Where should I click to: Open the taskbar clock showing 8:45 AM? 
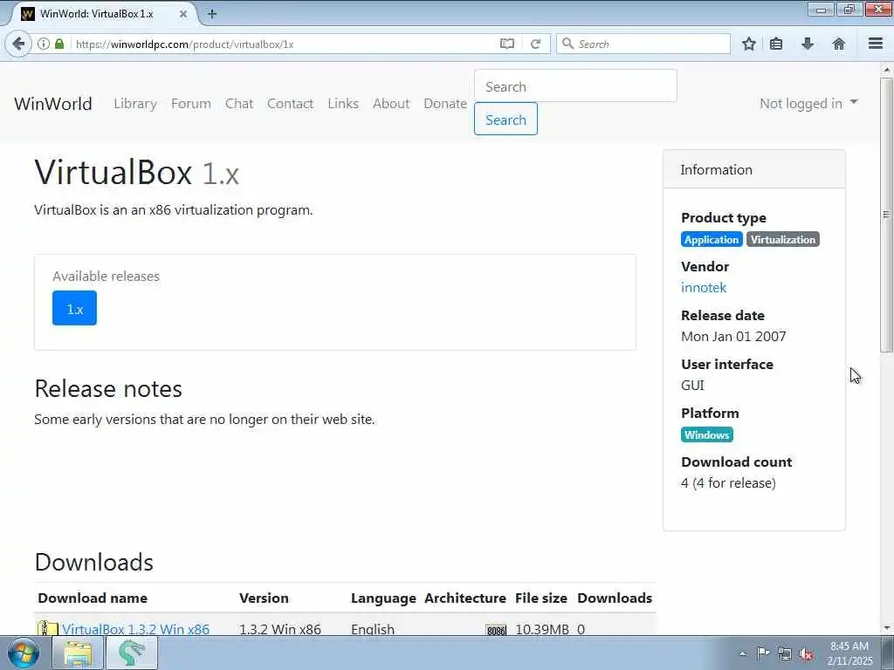[849, 653]
